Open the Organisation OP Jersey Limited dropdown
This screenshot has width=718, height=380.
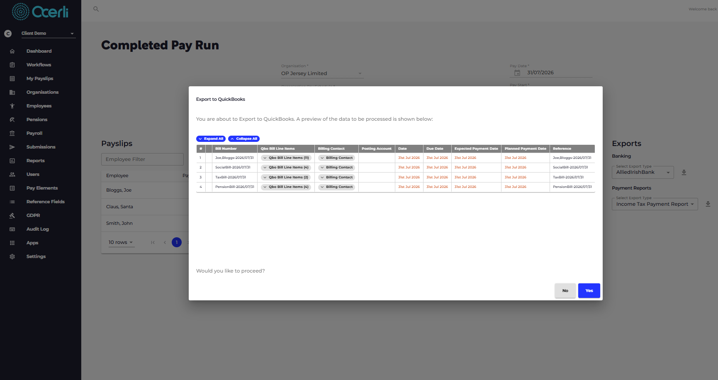tap(322, 73)
